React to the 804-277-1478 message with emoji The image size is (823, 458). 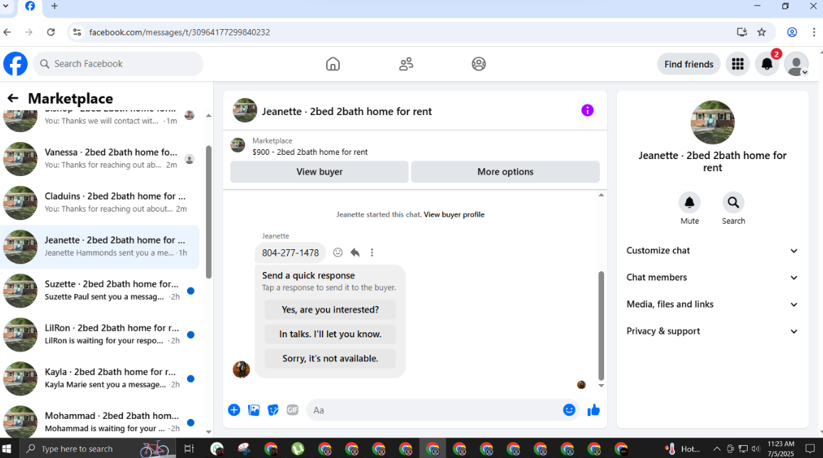point(338,252)
